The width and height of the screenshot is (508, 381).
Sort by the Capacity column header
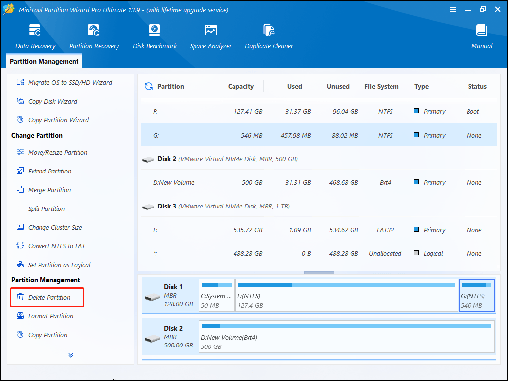[241, 86]
